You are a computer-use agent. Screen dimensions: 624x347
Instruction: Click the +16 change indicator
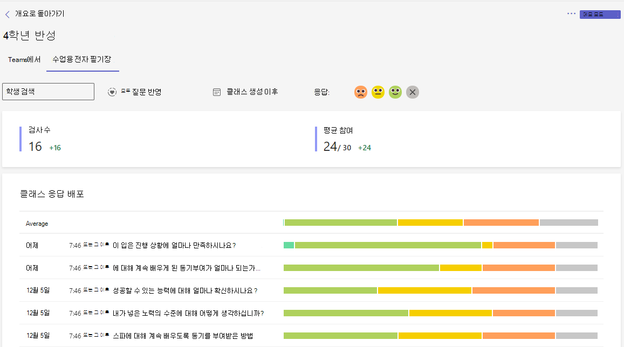tap(55, 148)
